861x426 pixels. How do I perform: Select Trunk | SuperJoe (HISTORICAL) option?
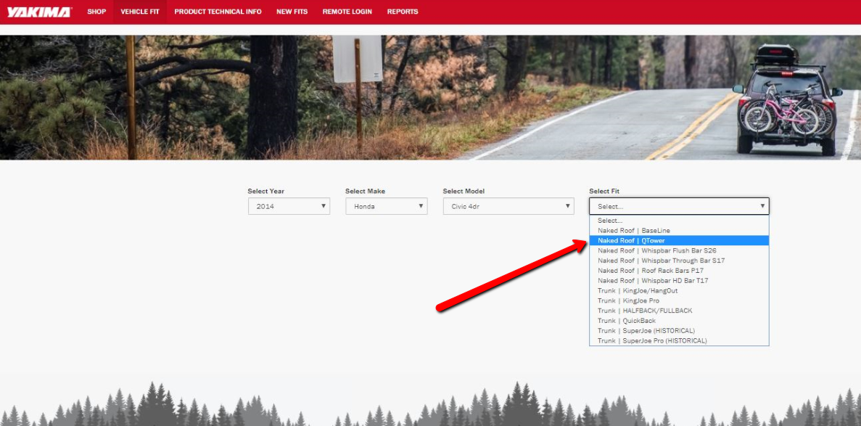[x=679, y=330]
